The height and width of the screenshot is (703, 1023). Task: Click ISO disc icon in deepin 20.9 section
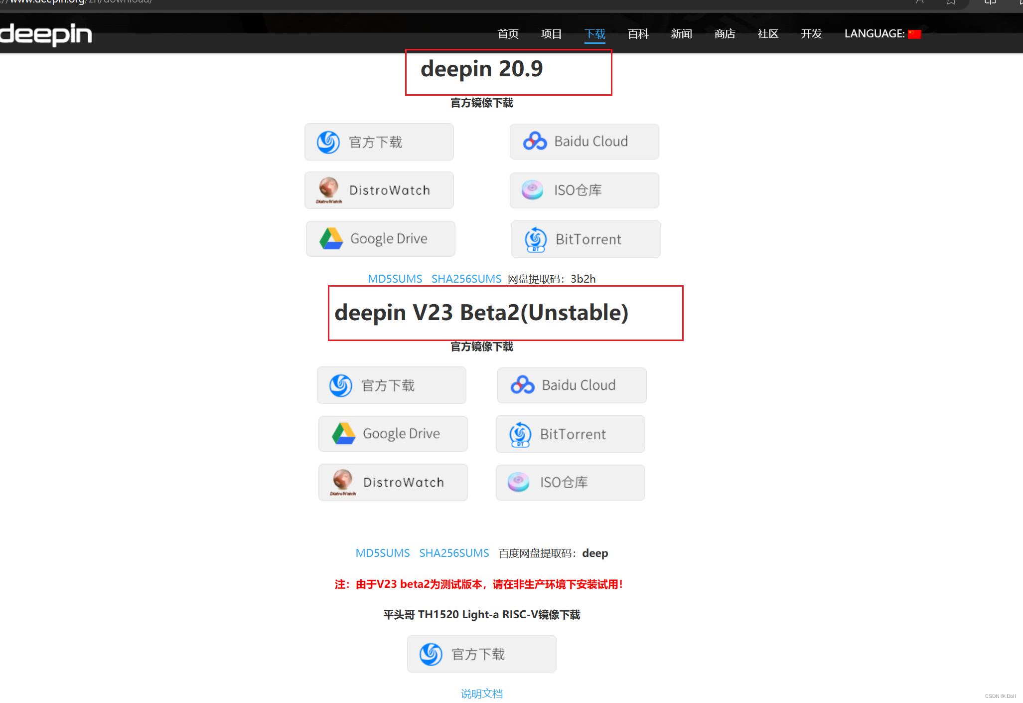click(x=532, y=189)
